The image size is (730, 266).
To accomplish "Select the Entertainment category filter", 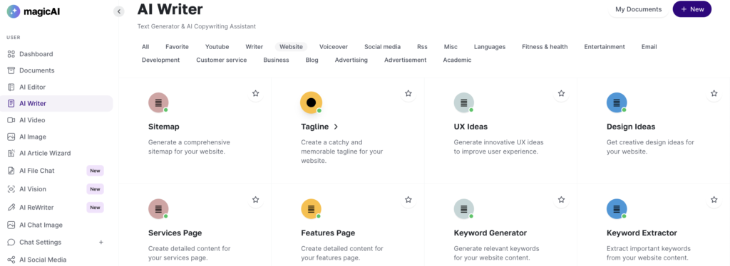I will pos(605,47).
